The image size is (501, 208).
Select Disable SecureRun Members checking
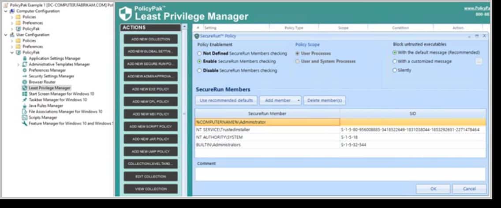point(199,71)
